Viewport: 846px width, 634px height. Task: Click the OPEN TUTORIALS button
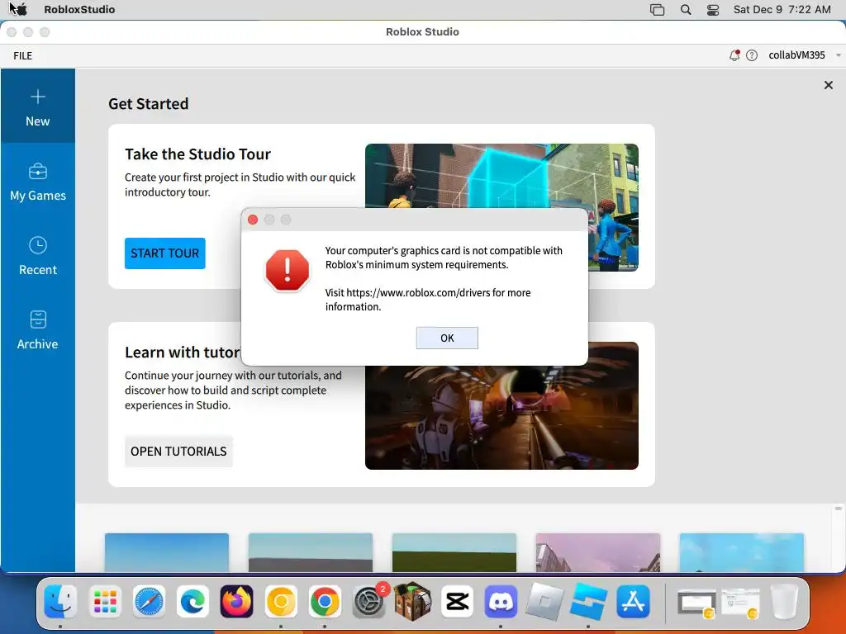(x=178, y=452)
